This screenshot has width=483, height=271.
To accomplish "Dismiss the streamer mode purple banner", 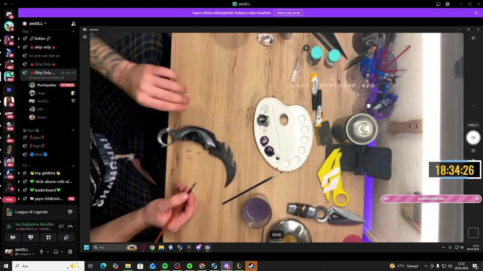I will [x=476, y=13].
